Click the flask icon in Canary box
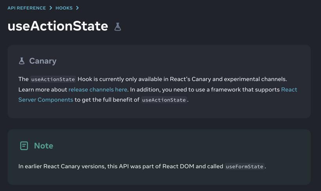Image resolution: width=321 pixels, height=191 pixels. (x=22, y=61)
